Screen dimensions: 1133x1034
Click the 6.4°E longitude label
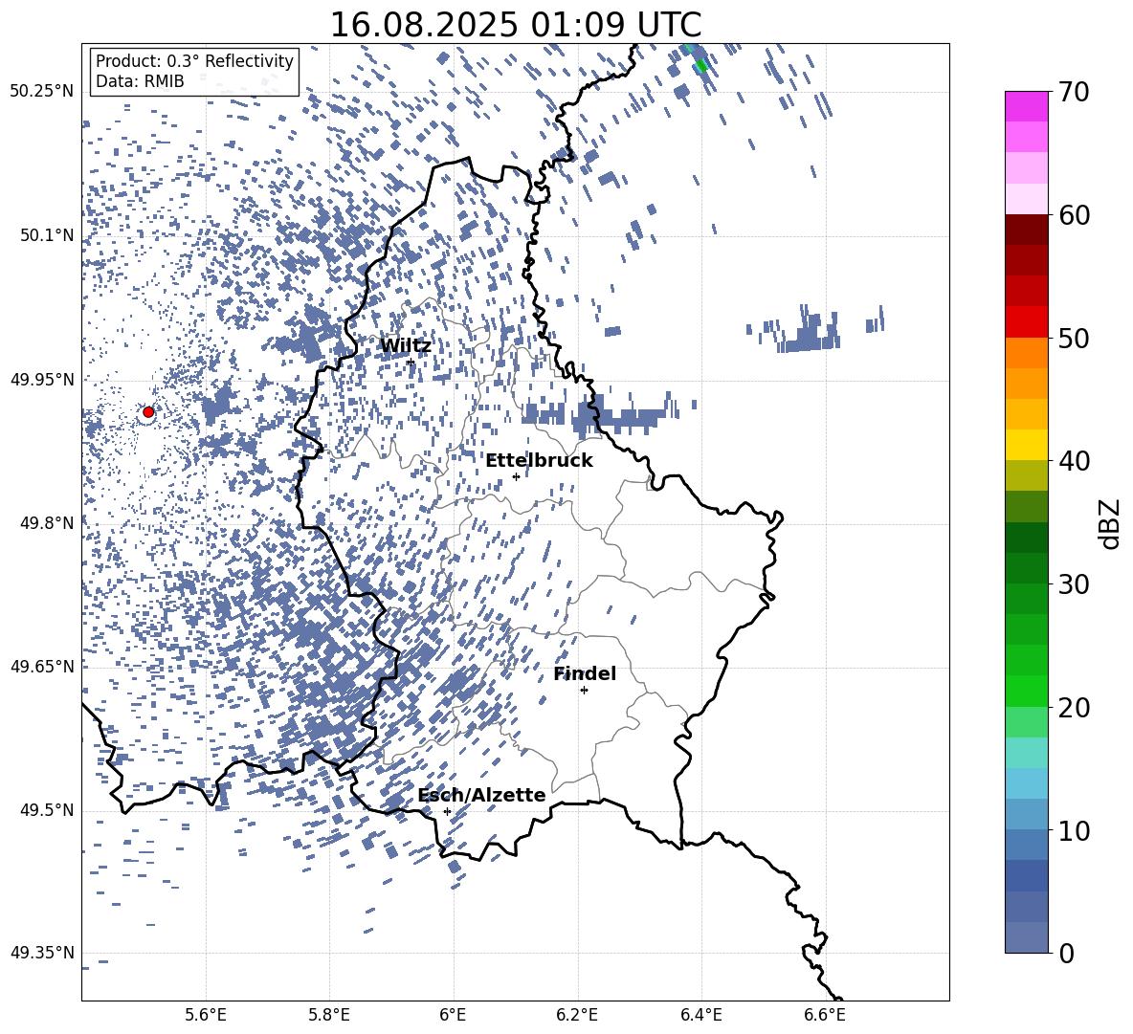700,1015
